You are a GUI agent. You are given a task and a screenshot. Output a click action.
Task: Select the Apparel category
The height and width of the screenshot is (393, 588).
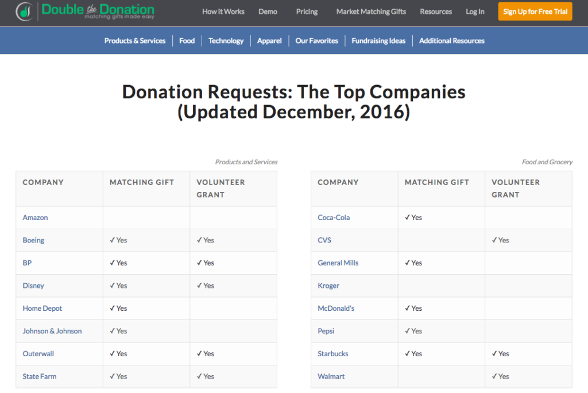(x=269, y=40)
